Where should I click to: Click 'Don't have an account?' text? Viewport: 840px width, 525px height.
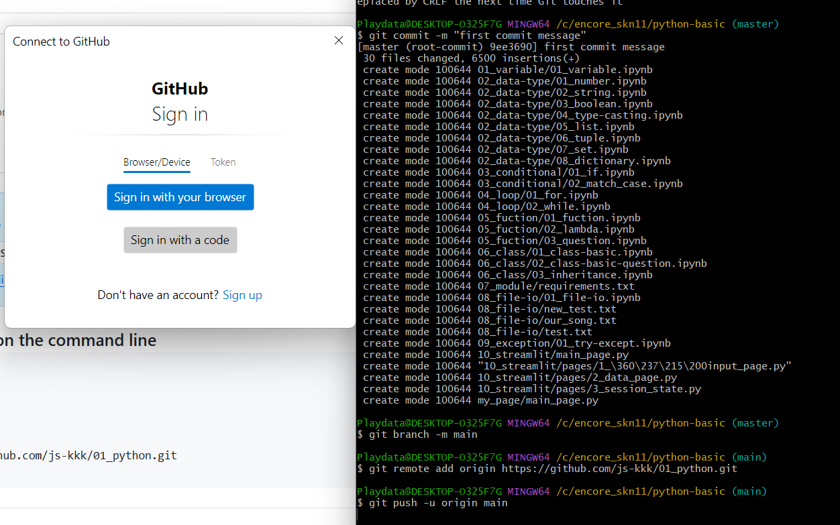158,295
